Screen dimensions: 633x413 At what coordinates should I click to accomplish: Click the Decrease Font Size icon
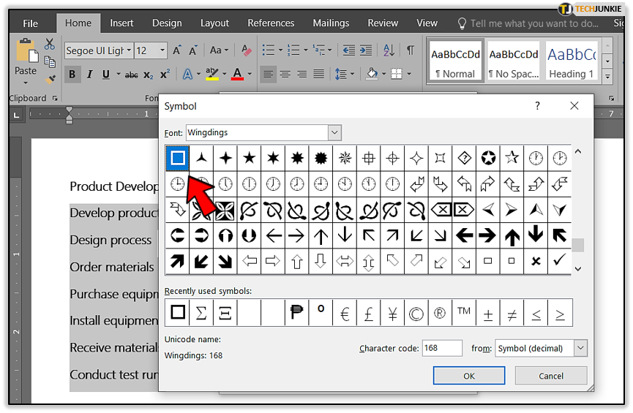click(193, 50)
